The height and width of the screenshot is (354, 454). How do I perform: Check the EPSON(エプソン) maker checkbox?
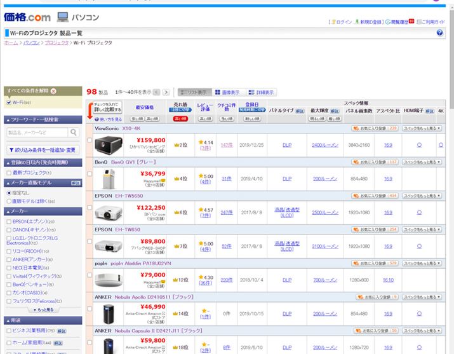click(9, 221)
